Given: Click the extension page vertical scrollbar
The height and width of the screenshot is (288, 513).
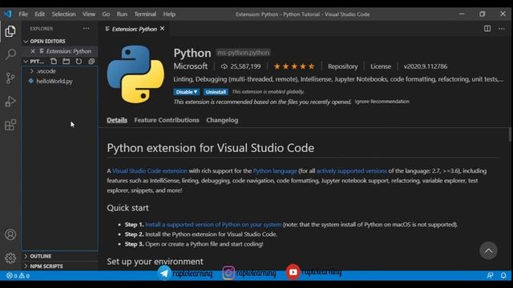Looking at the screenshot, I should (x=510, y=134).
